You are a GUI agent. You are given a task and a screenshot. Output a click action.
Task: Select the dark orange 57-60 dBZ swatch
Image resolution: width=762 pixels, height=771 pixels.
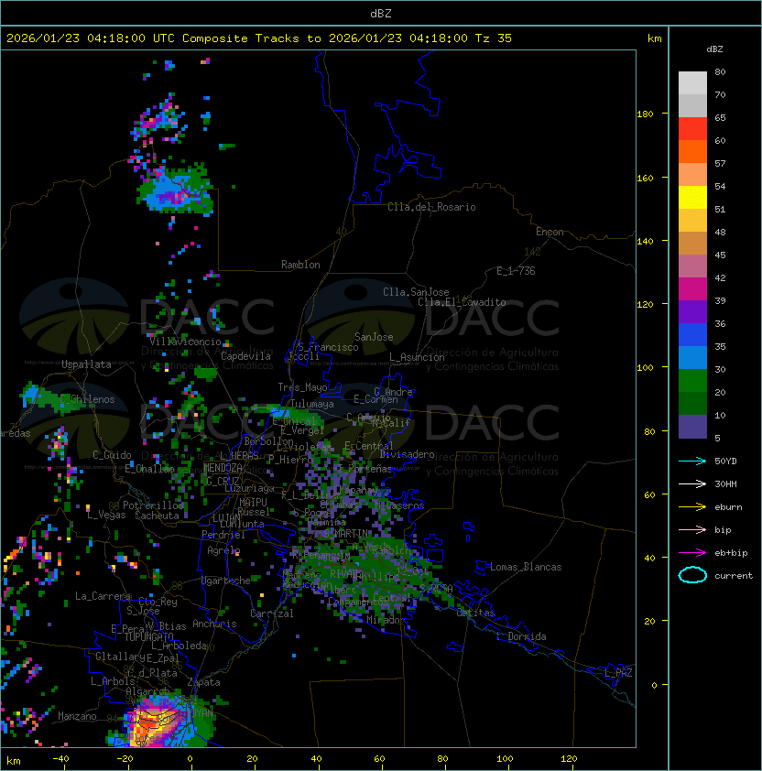pyautogui.click(x=692, y=152)
